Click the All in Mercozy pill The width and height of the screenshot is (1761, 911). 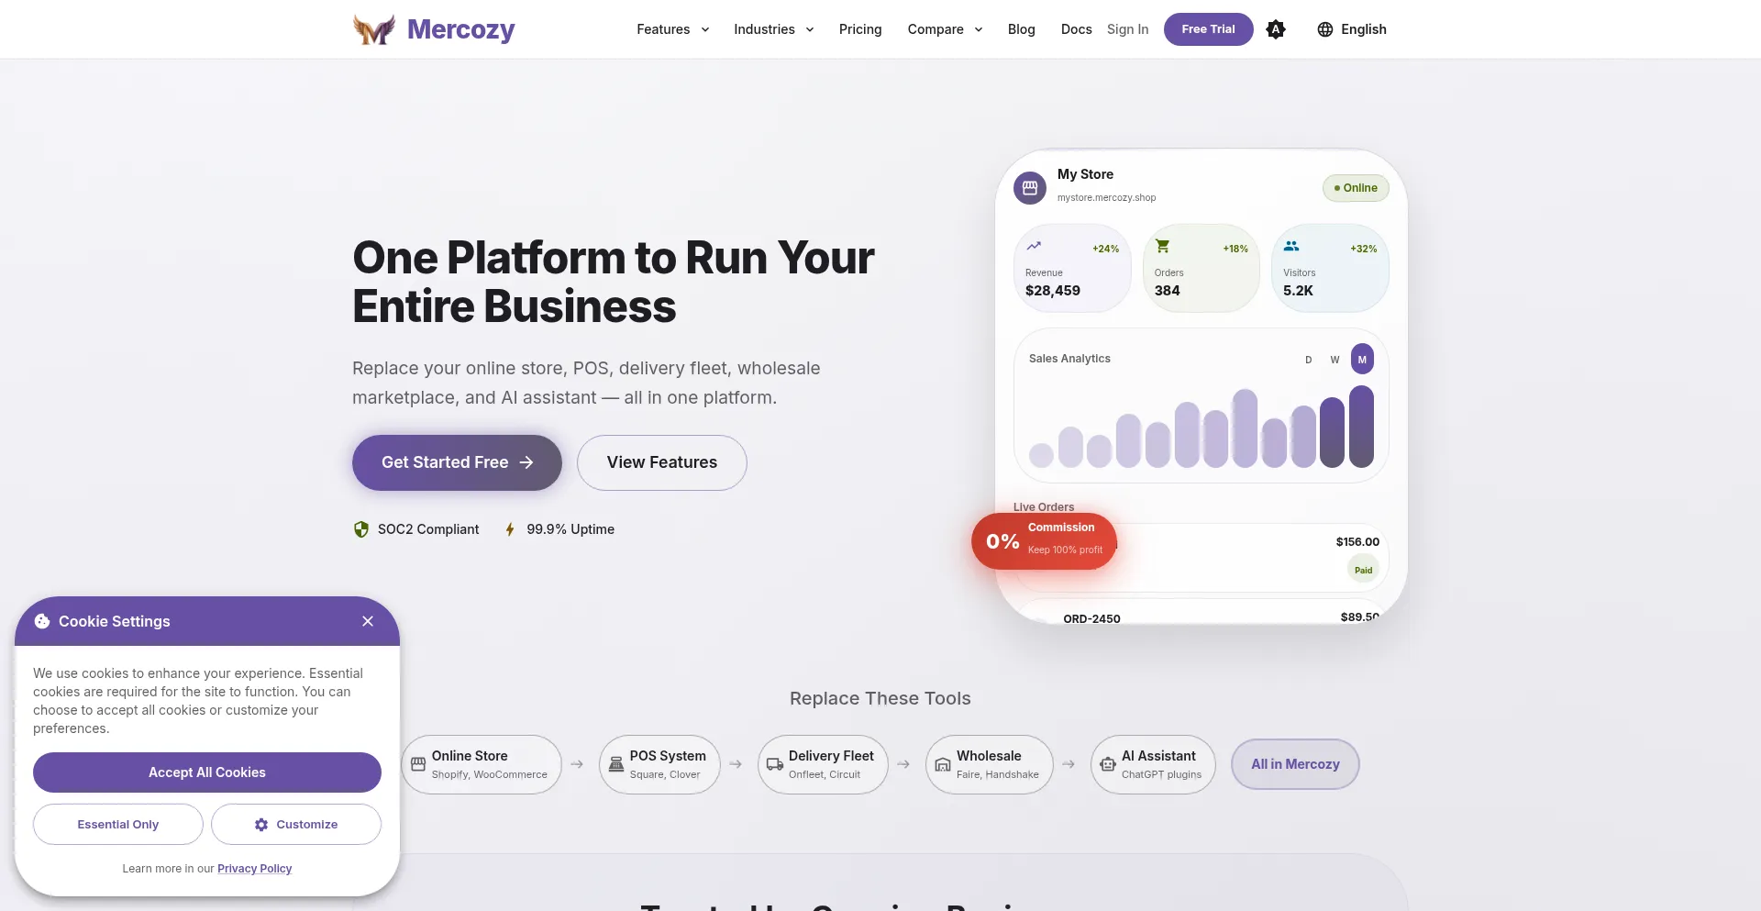[1295, 764]
